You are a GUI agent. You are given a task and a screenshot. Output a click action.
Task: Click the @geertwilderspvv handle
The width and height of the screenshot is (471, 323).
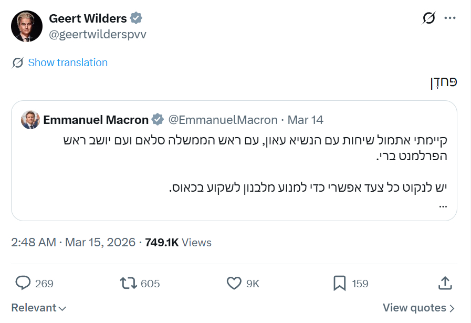pos(98,35)
